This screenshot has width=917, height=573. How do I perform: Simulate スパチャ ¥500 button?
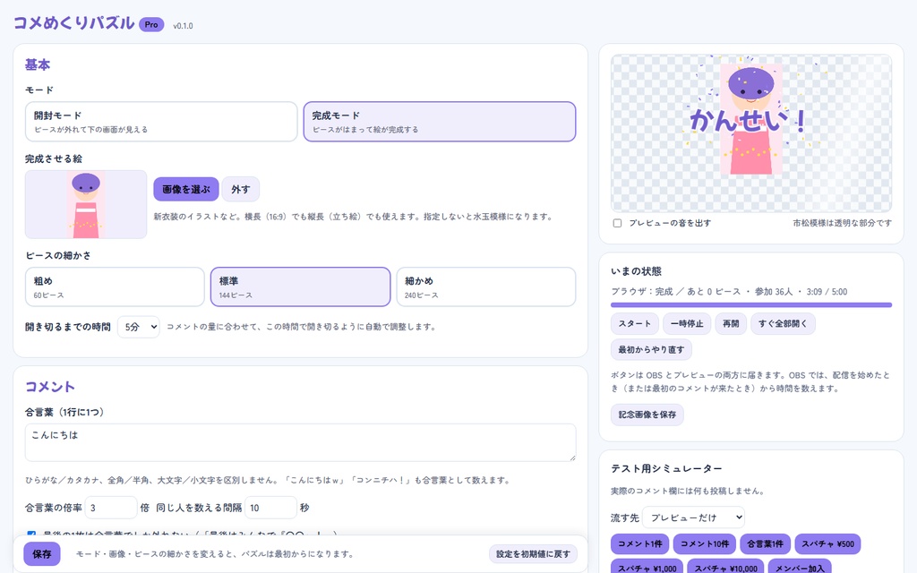[x=827, y=543]
